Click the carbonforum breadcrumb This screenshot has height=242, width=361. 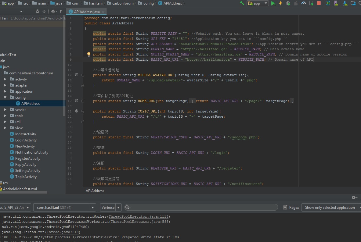pyautogui.click(x=120, y=3)
